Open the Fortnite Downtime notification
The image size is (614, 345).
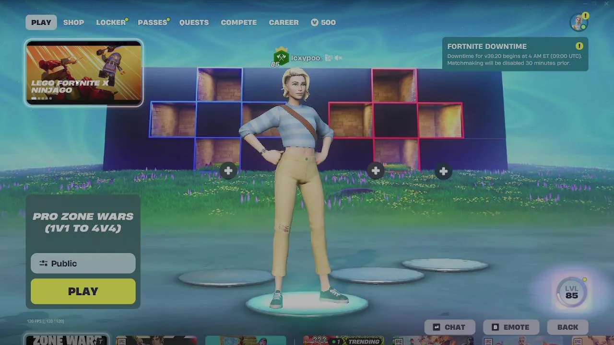[x=515, y=55]
